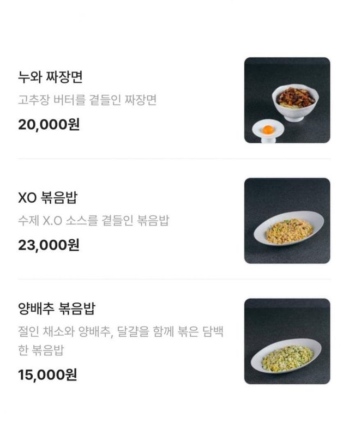Screen dimensions: 349x436
Task: Click the noodle bowl in the 짜장면 photo
Action: (296, 101)
